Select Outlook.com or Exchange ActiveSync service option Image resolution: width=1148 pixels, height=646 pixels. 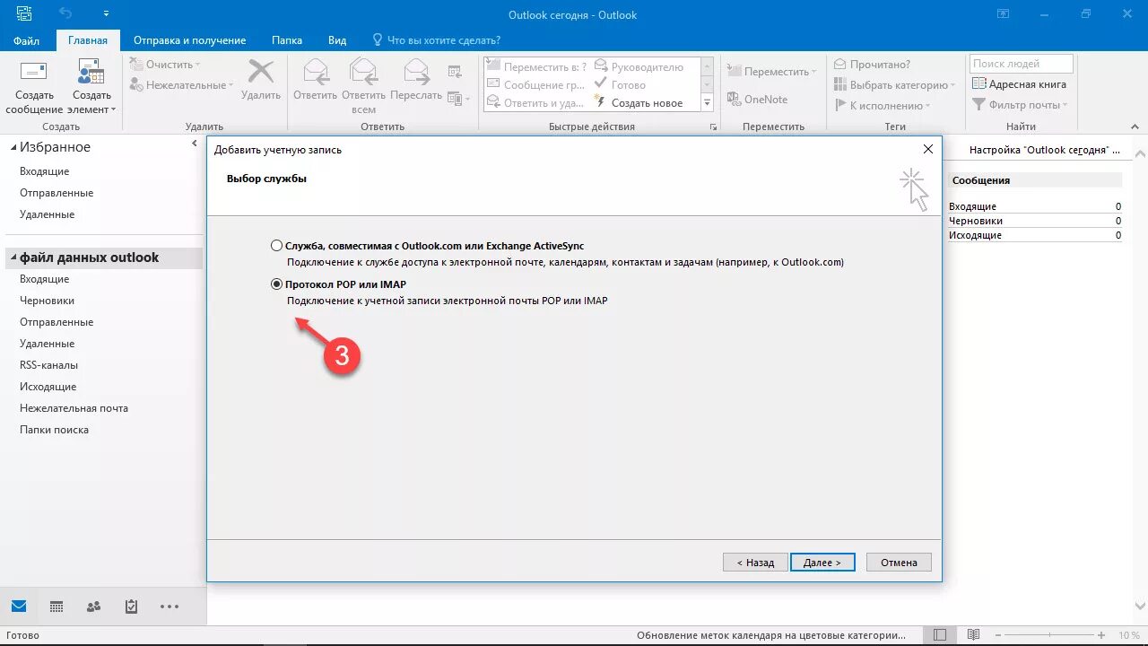point(276,245)
